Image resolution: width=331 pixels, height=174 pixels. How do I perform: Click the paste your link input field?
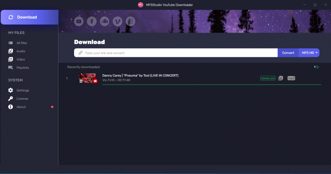[178, 53]
